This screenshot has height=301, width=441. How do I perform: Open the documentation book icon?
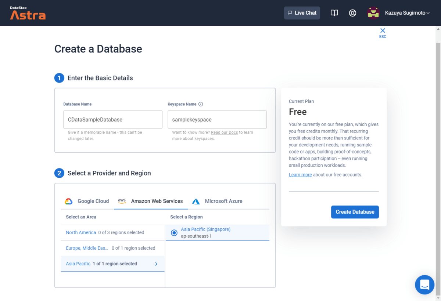(x=334, y=13)
